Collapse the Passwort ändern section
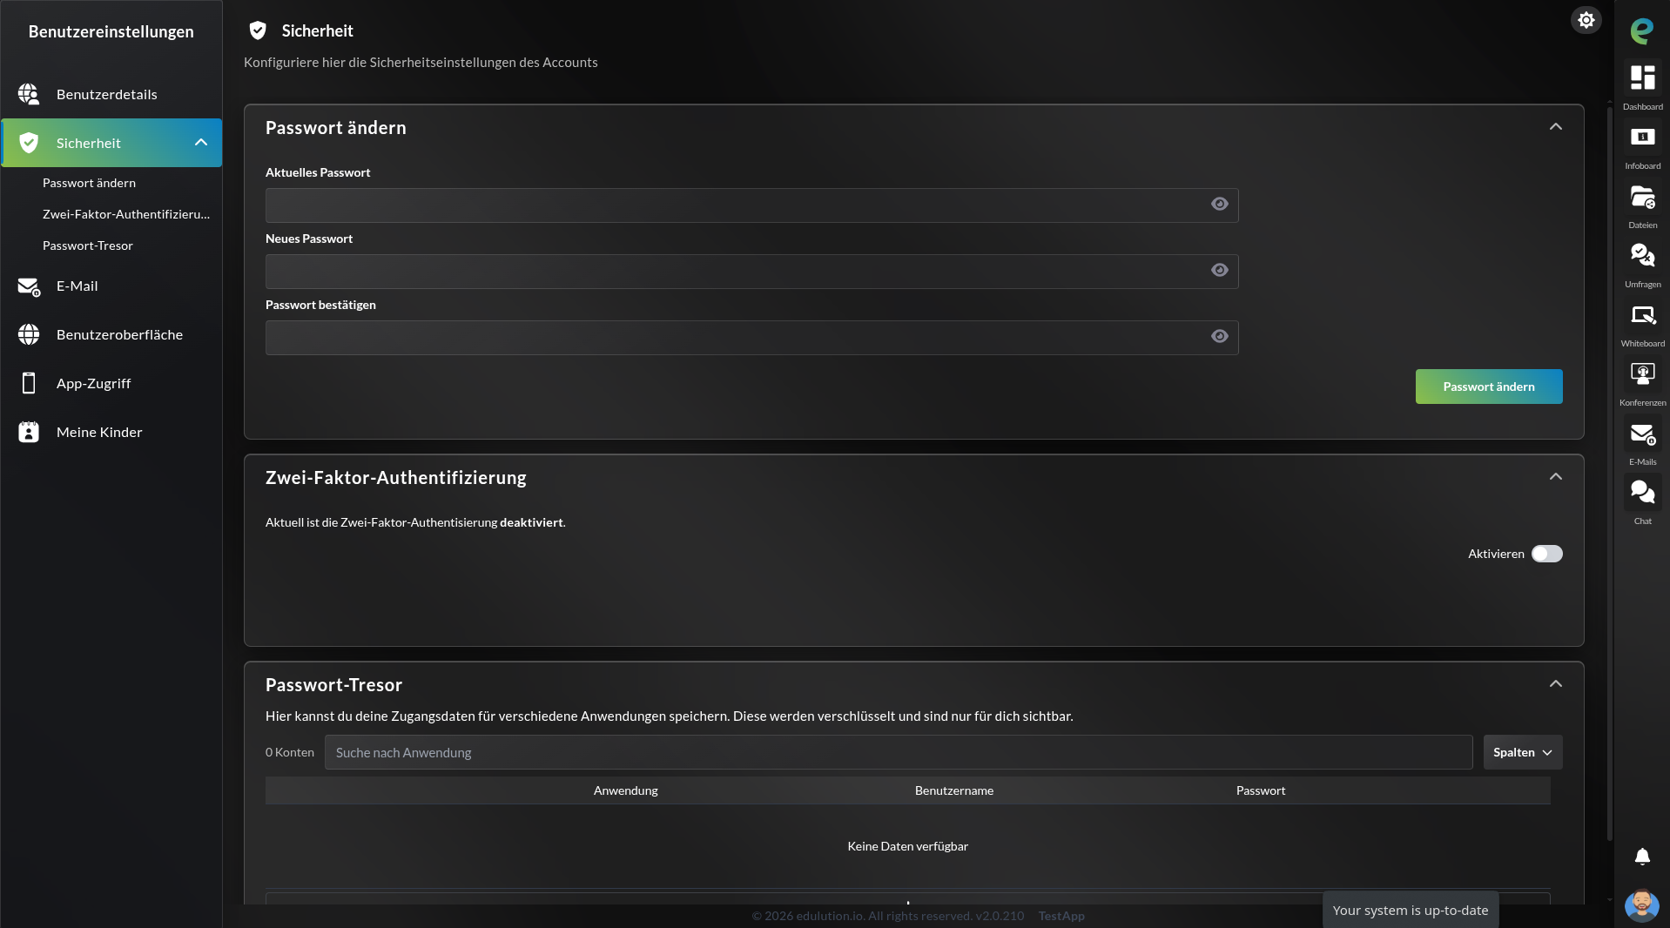The width and height of the screenshot is (1670, 928). click(1556, 127)
